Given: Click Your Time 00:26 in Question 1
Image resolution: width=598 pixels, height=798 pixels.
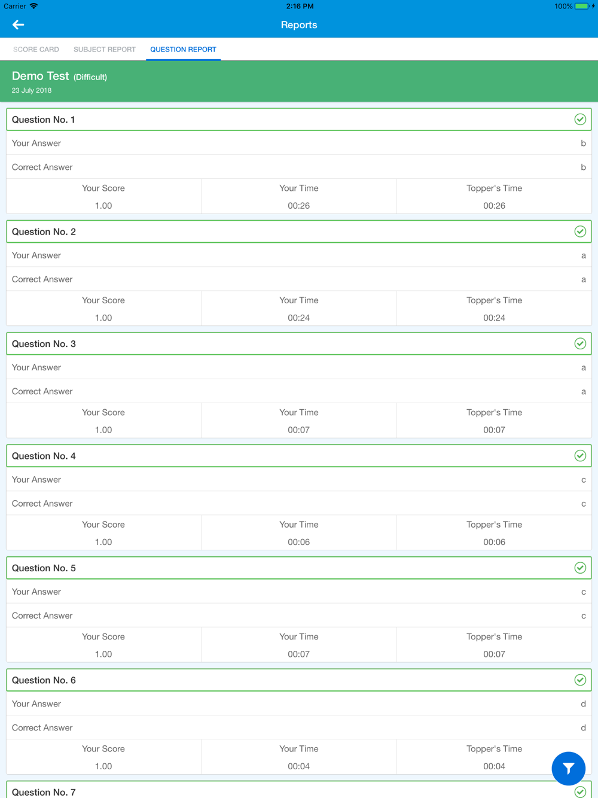Looking at the screenshot, I should tap(299, 196).
